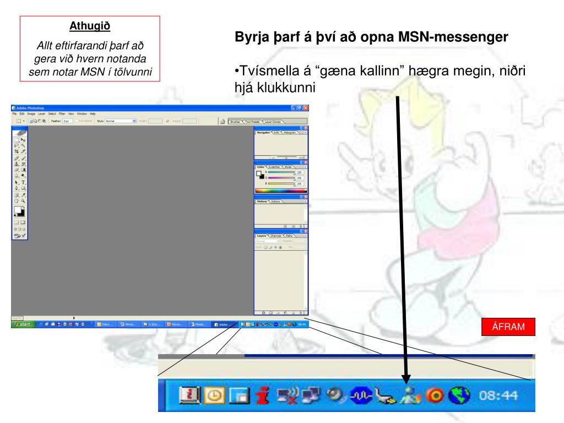
Task: Open the Color panel menu arrow
Action: click(x=306, y=167)
